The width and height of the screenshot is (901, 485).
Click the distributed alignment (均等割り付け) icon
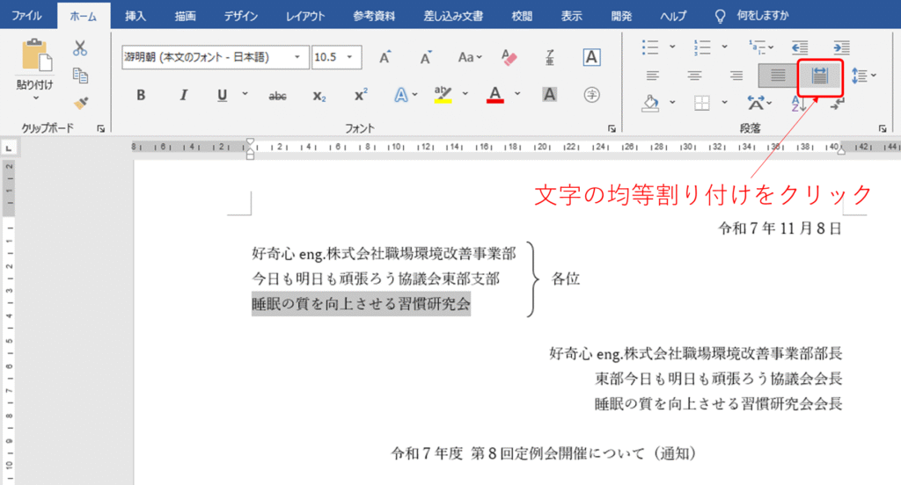tap(820, 76)
